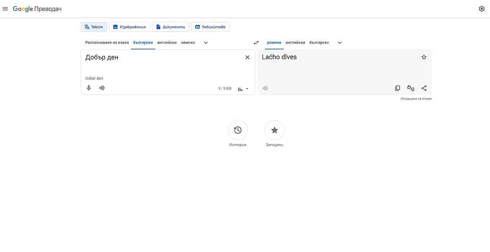Rate this translation with thumbs icon
490x252 pixels.
click(411, 88)
